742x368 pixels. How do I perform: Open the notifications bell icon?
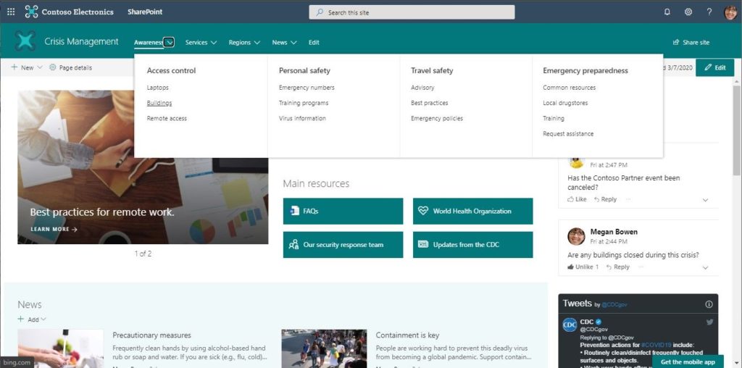click(667, 12)
